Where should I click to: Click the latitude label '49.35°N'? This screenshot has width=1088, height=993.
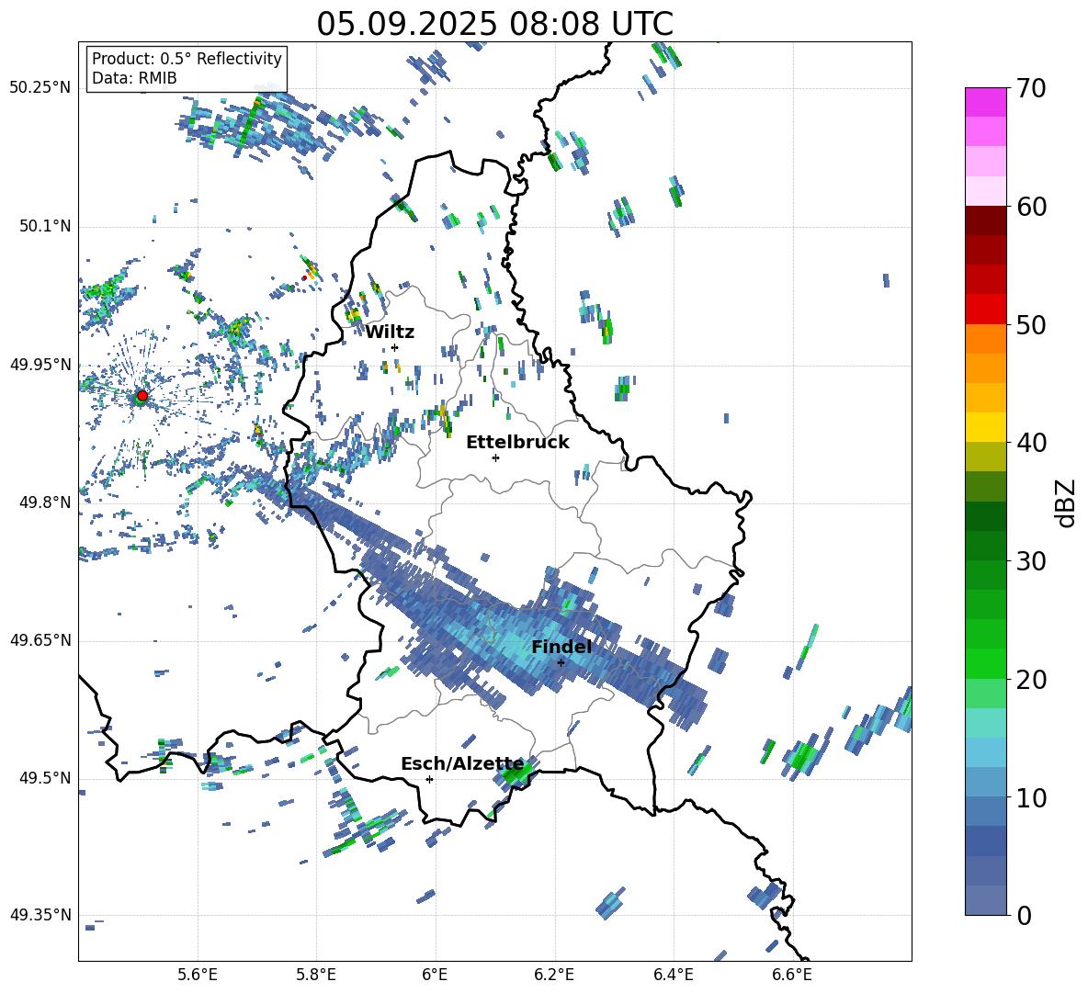(40, 915)
